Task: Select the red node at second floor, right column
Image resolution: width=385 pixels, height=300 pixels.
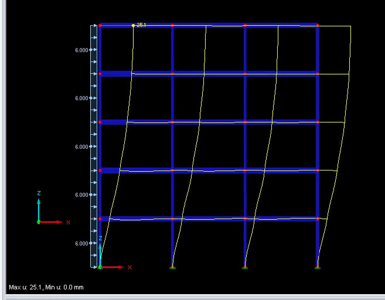Action: point(317,171)
